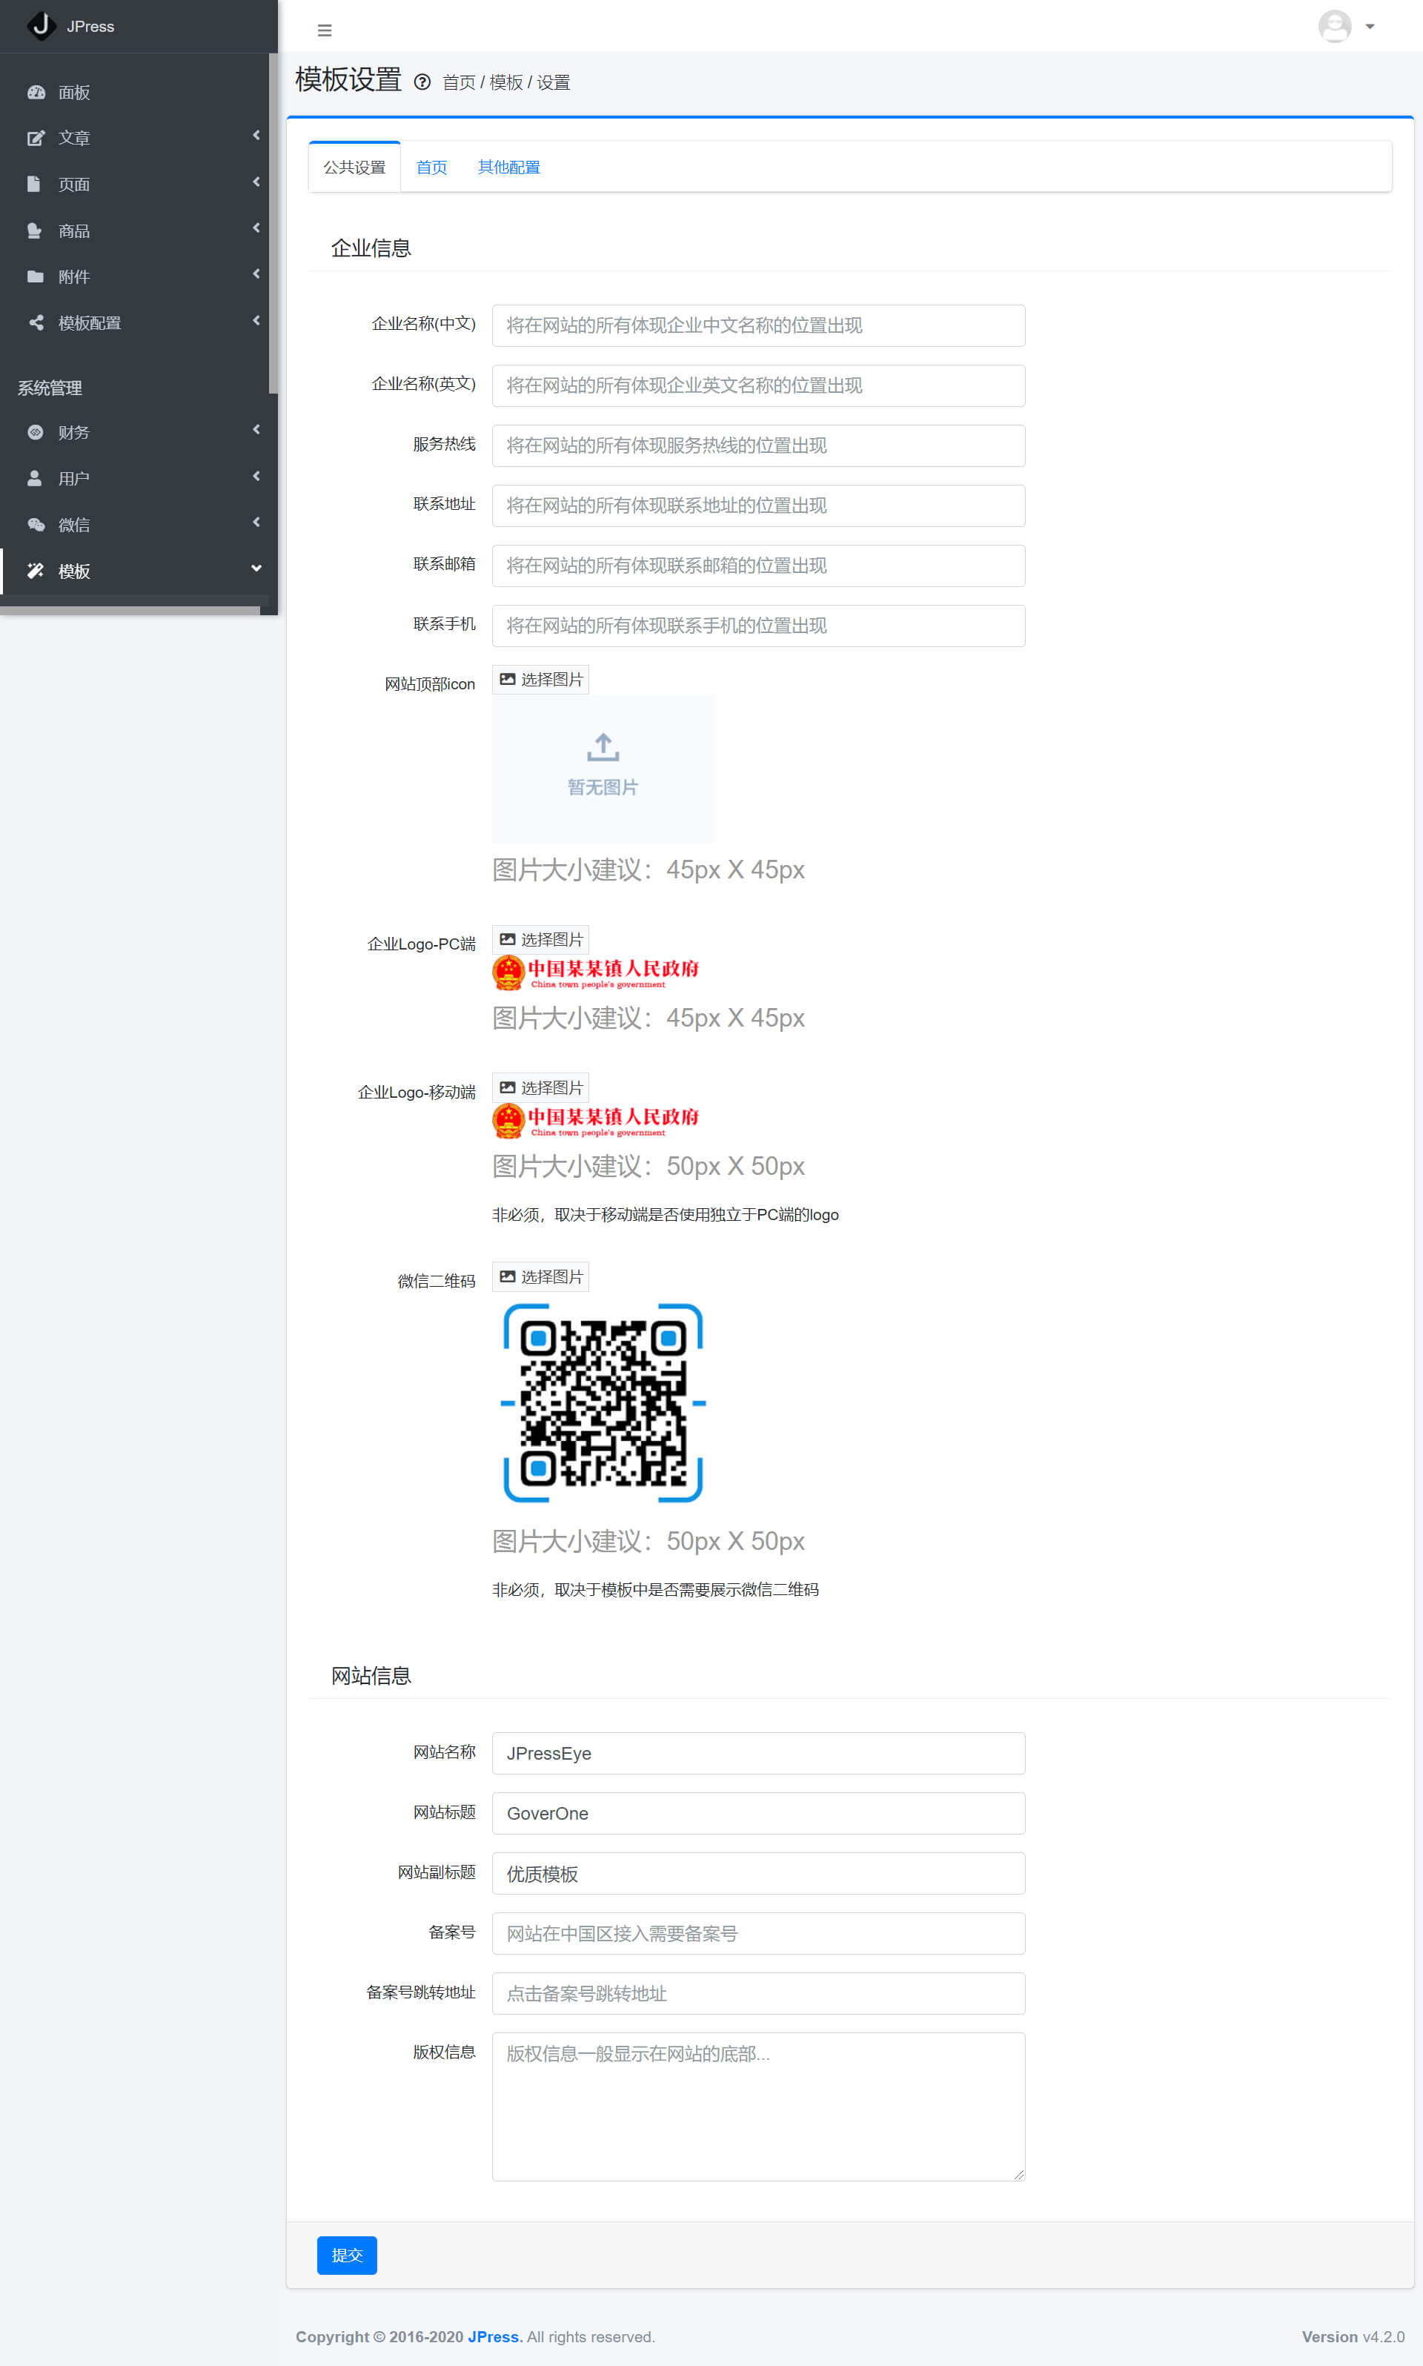The height and width of the screenshot is (2366, 1423).
Task: Click the JPress logo icon
Action: tap(42, 26)
